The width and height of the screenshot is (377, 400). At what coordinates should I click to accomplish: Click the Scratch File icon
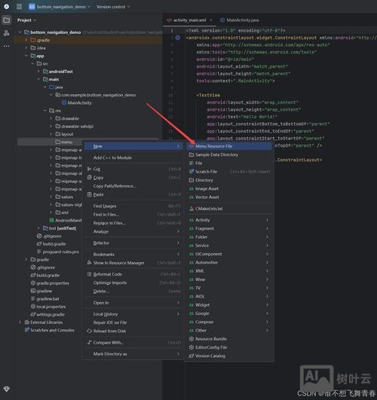pos(192,172)
